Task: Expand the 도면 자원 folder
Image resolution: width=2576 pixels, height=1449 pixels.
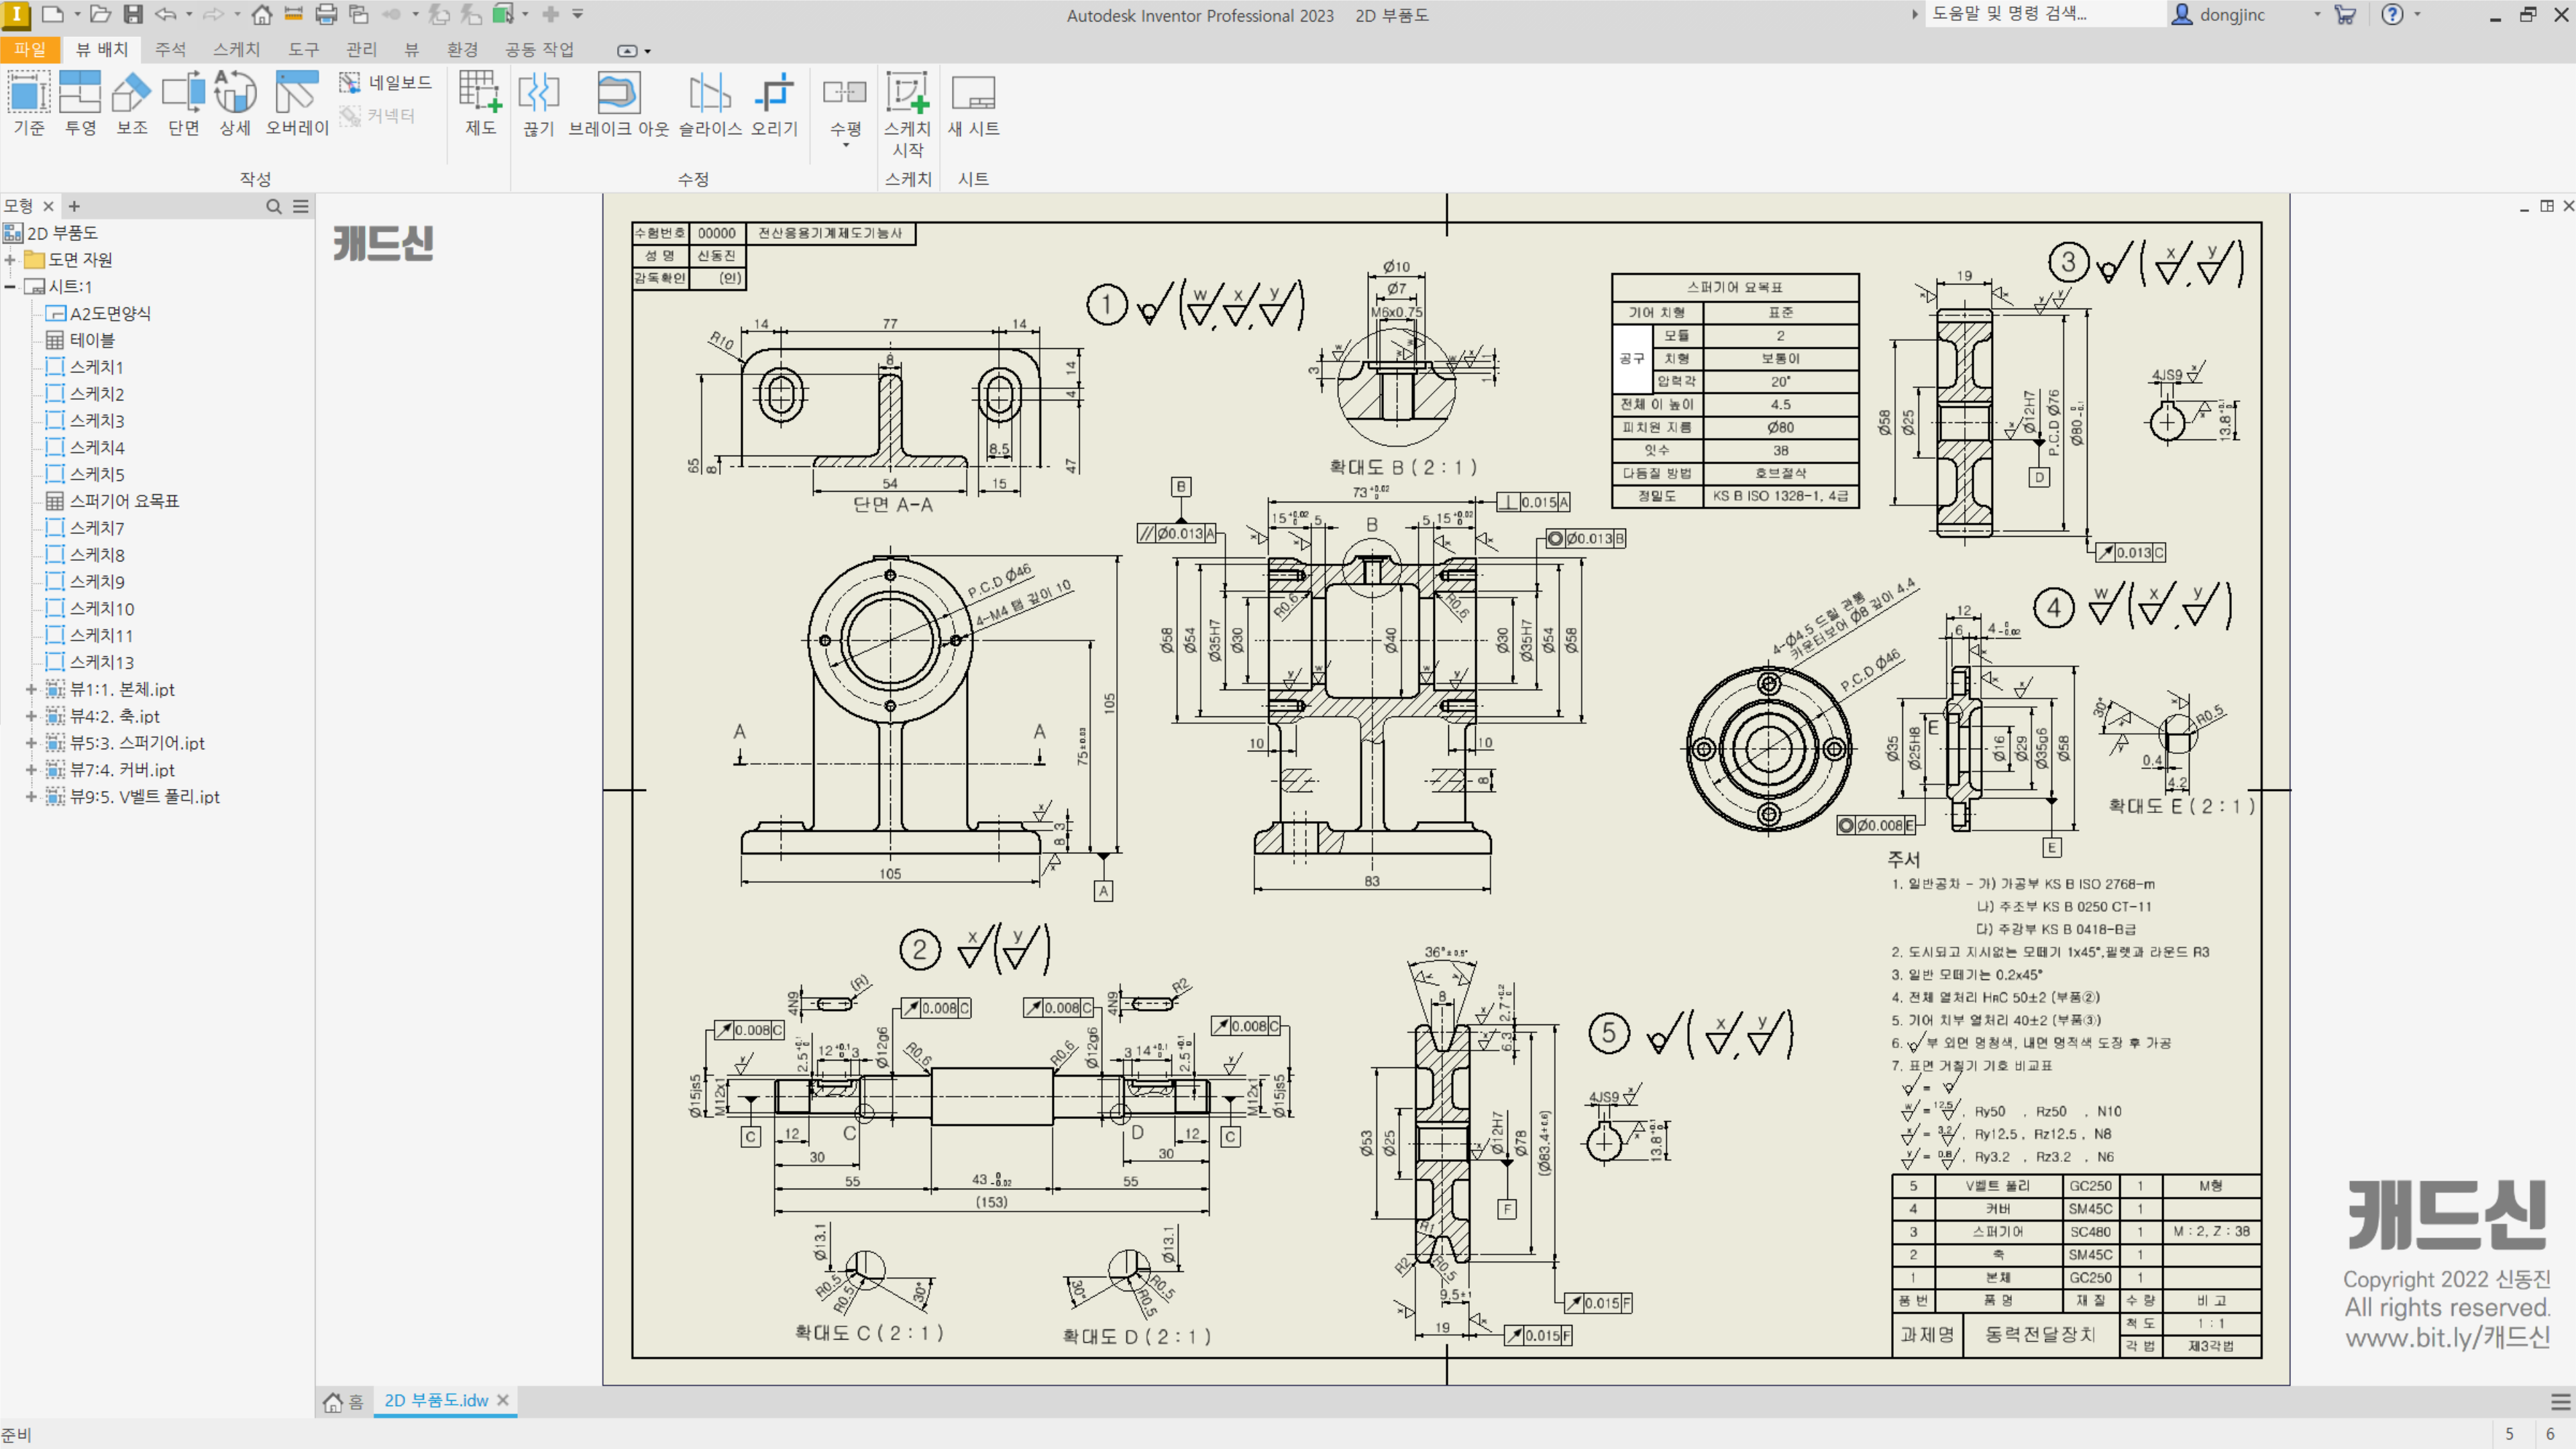Action: [x=10, y=260]
